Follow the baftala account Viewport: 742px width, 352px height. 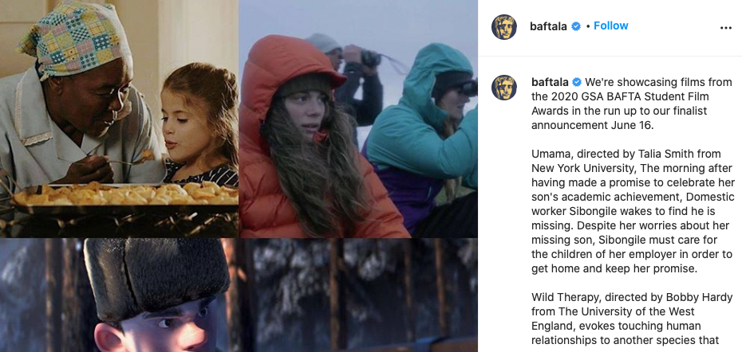pos(611,26)
